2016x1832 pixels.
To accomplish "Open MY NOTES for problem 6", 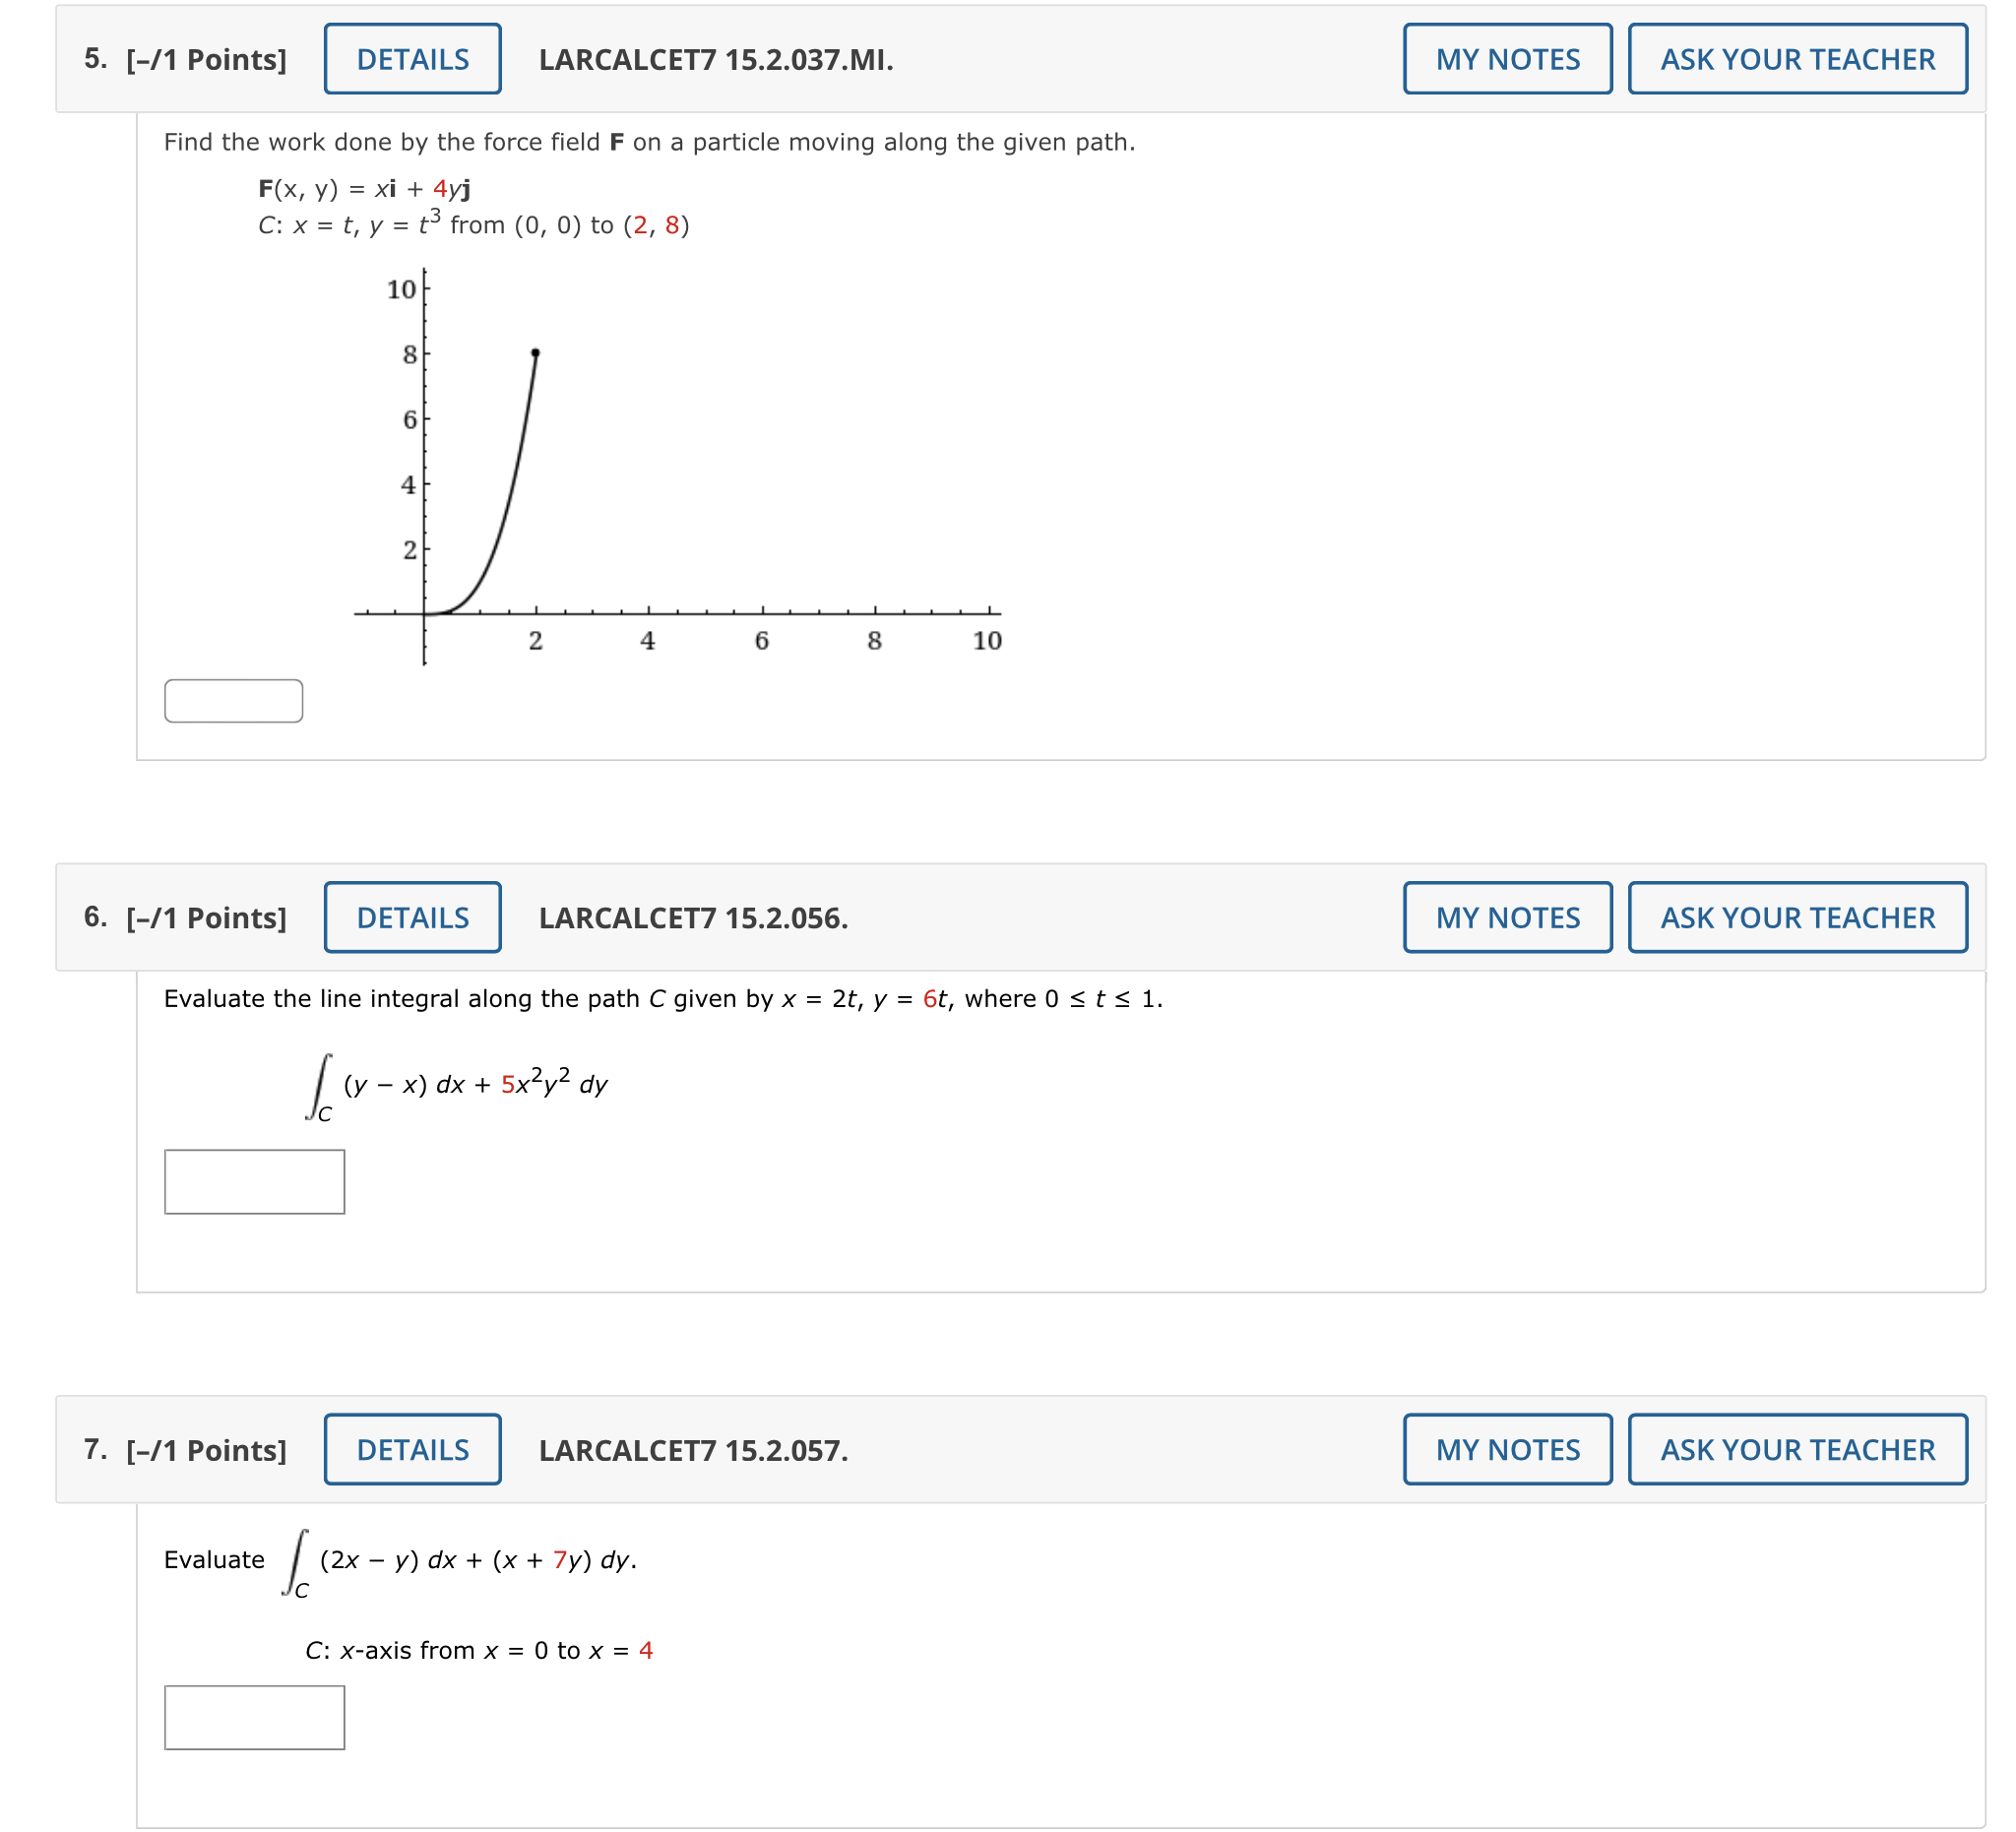I will coord(1508,917).
